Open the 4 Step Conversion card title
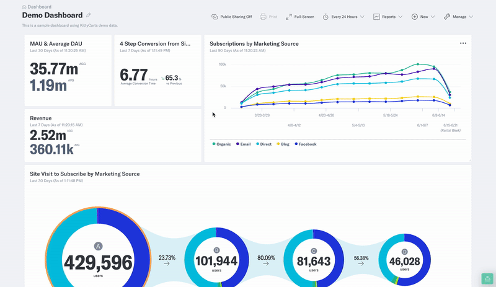Viewport: 496px width, 287px height. coord(155,43)
